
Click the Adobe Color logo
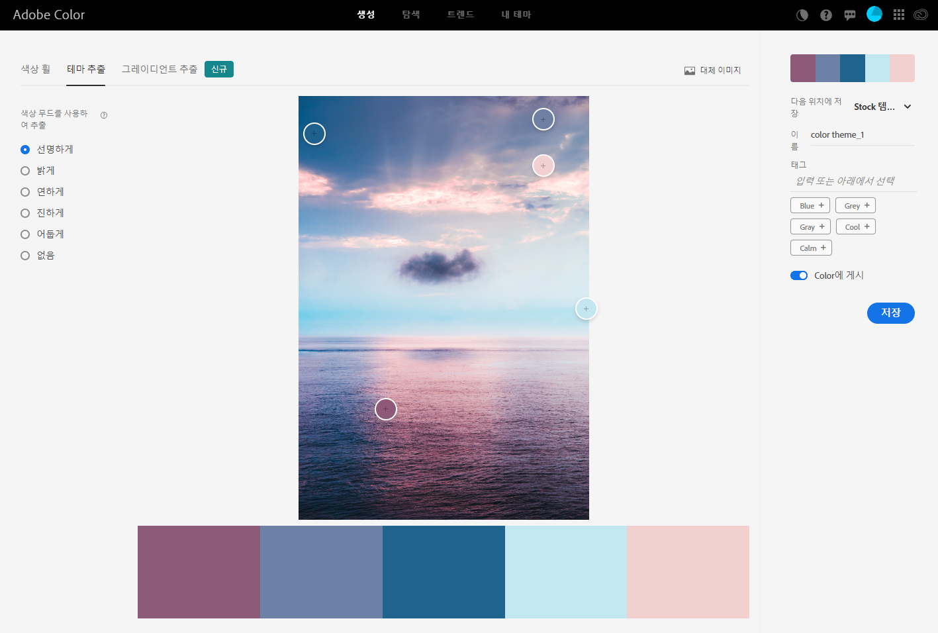pyautogui.click(x=49, y=15)
